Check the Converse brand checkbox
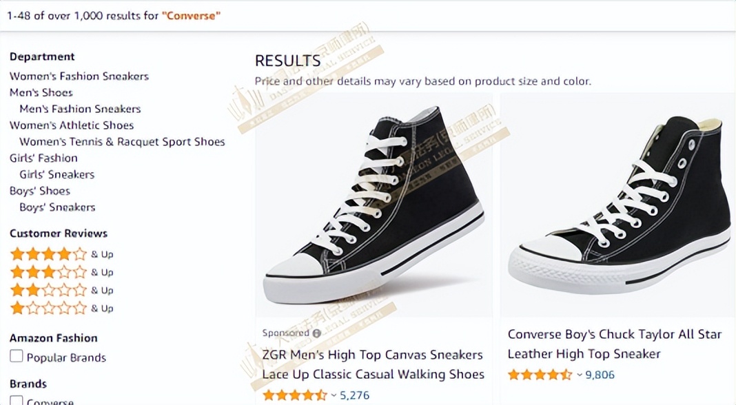 [x=15, y=400]
